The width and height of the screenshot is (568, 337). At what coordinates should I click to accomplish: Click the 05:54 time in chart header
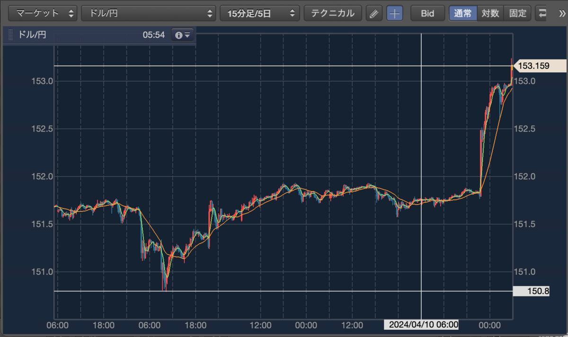[x=154, y=35]
